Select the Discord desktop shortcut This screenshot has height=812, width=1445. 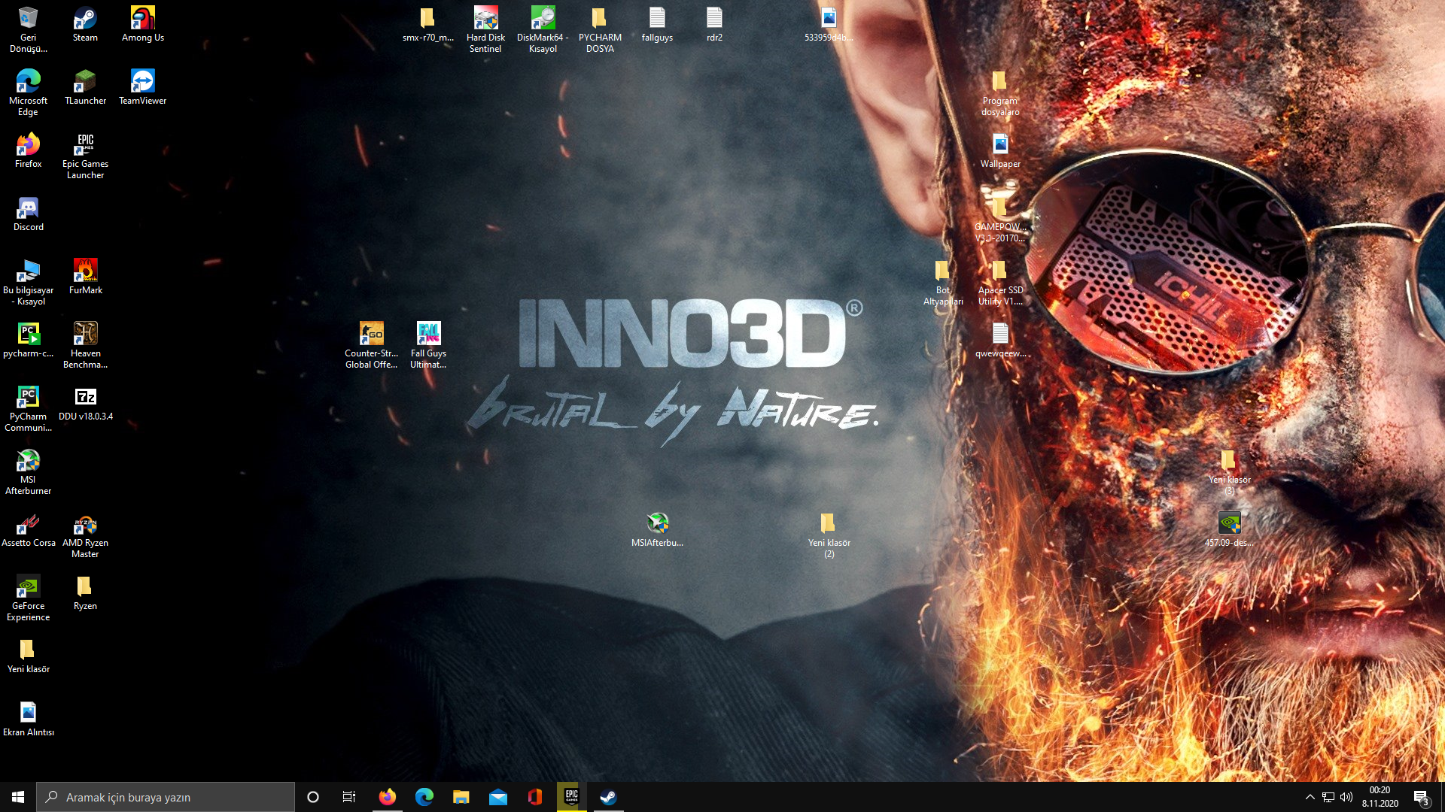tap(28, 213)
